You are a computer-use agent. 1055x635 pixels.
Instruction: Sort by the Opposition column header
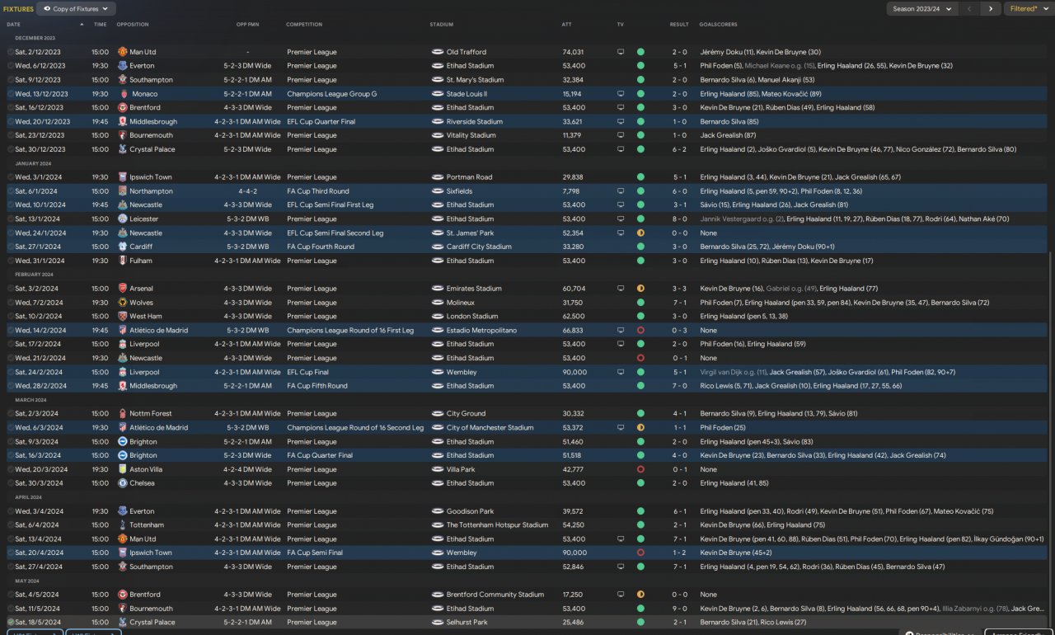click(x=134, y=25)
